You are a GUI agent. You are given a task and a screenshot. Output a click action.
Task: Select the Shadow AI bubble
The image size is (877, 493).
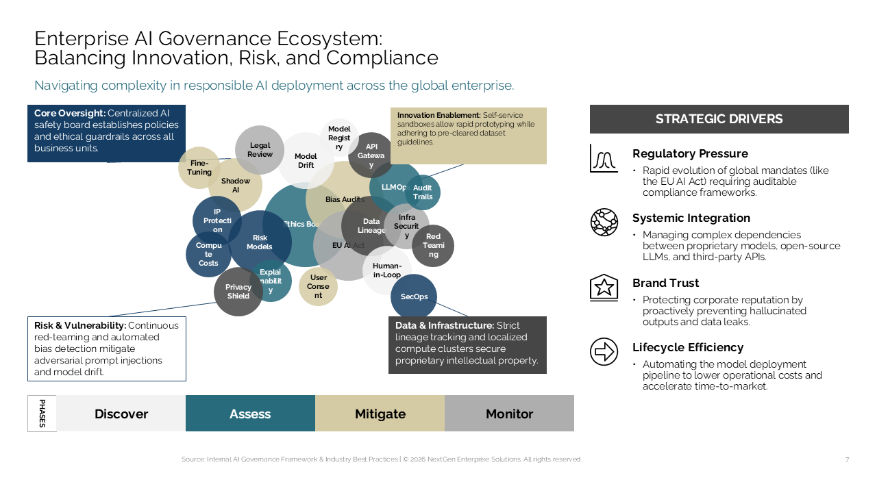[x=236, y=186]
